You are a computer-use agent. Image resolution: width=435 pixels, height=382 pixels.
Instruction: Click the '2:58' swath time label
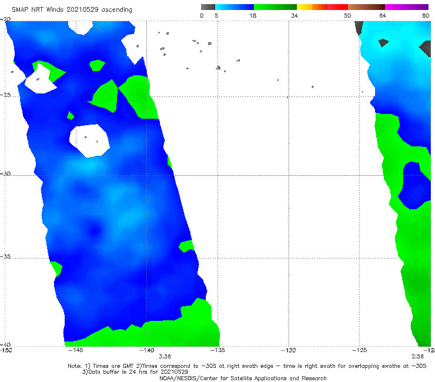click(417, 357)
